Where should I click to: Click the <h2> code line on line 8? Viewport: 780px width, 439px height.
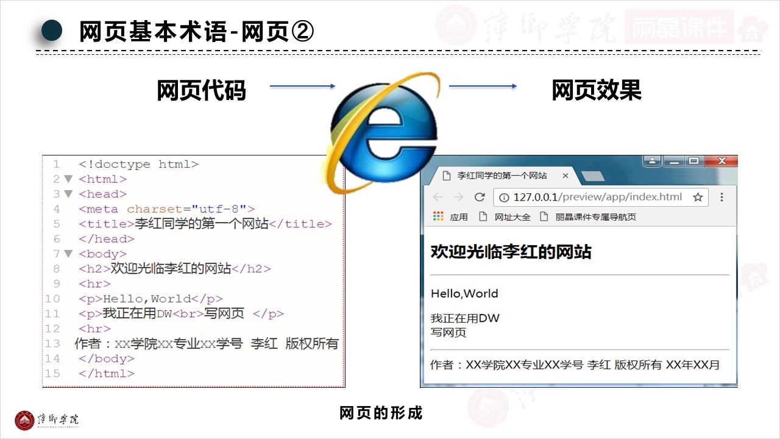pos(174,268)
